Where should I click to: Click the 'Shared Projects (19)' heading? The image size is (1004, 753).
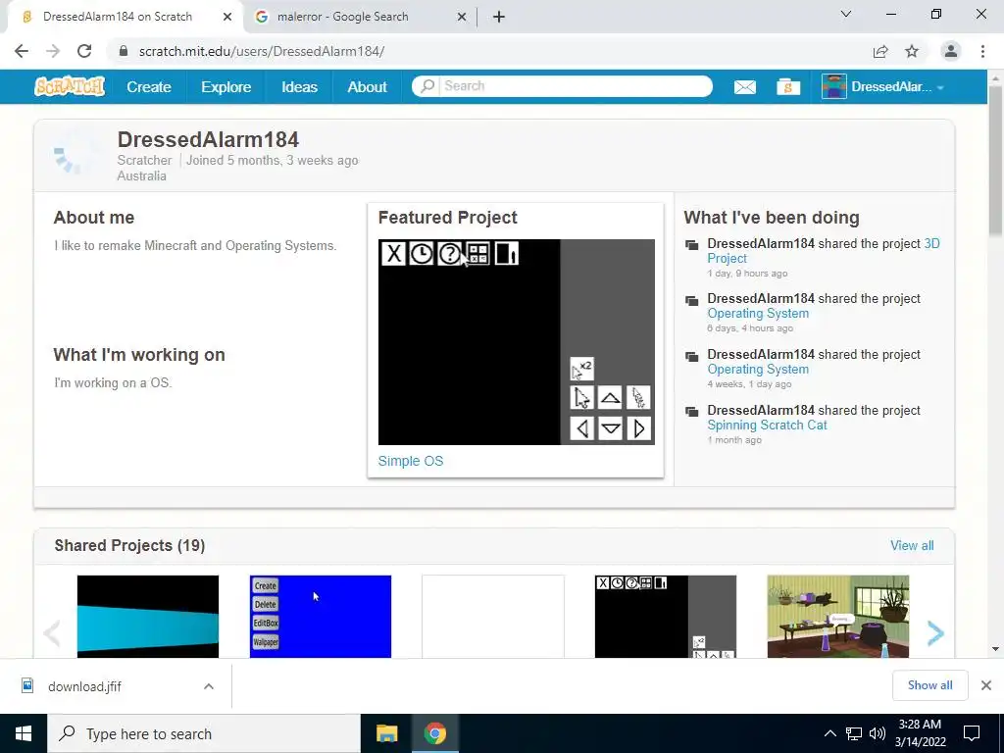point(129,545)
